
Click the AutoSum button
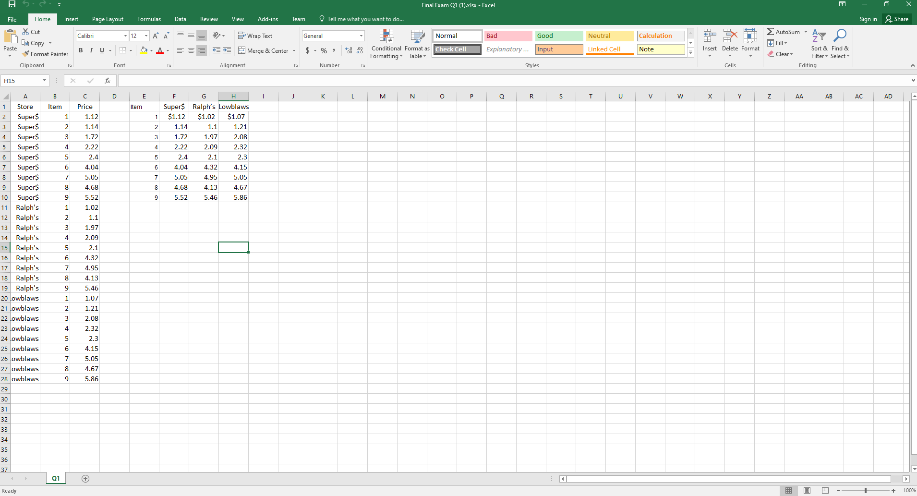pyautogui.click(x=784, y=32)
